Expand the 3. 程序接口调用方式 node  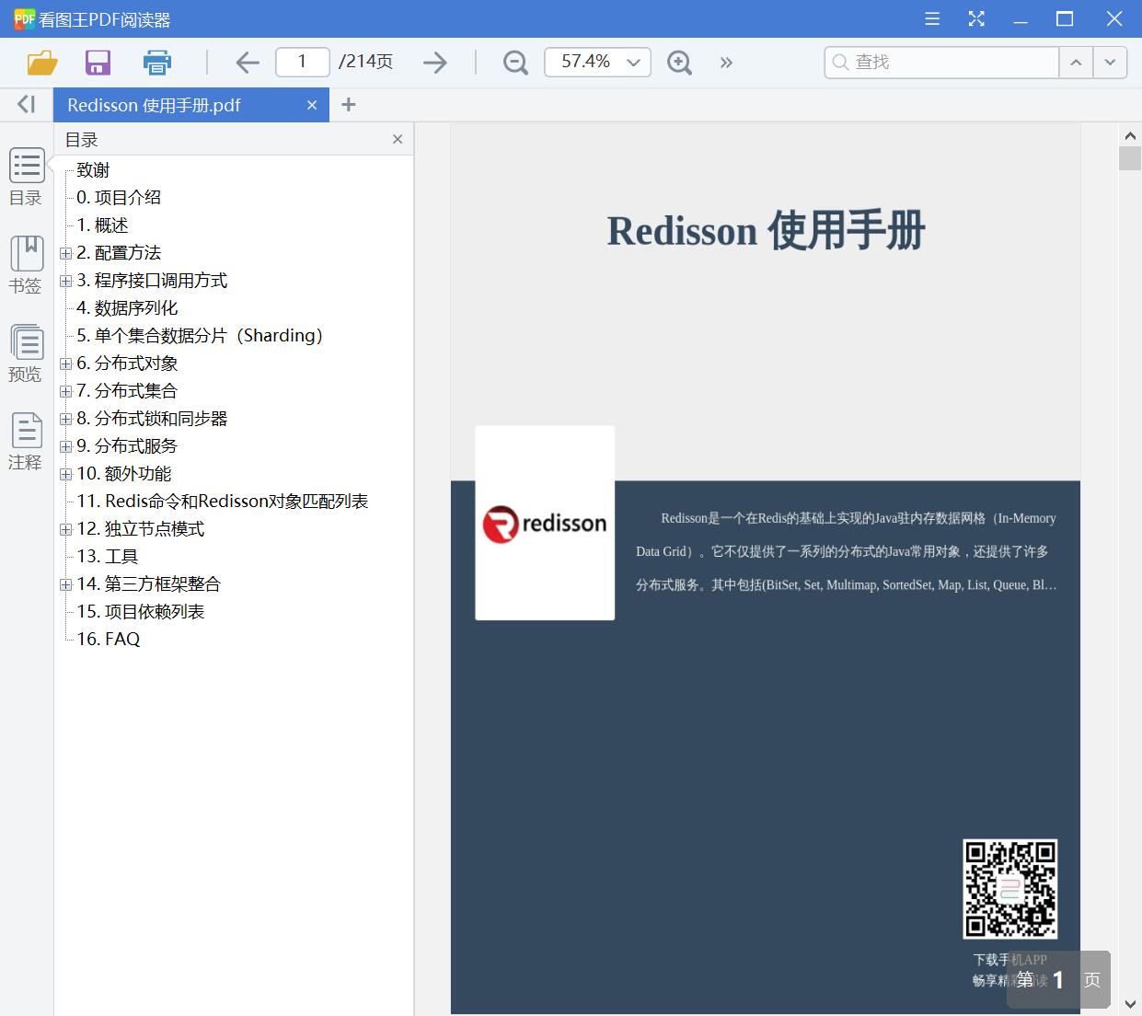pyautogui.click(x=65, y=281)
